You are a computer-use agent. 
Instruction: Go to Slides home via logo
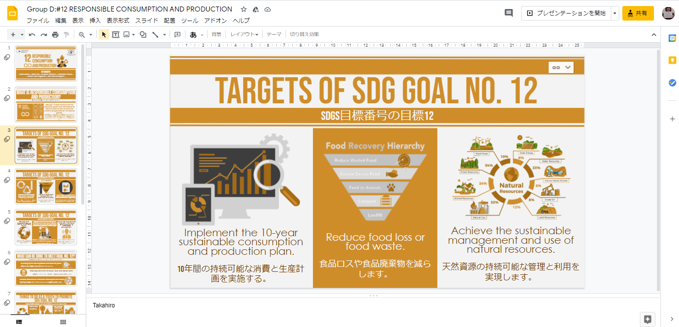click(13, 13)
